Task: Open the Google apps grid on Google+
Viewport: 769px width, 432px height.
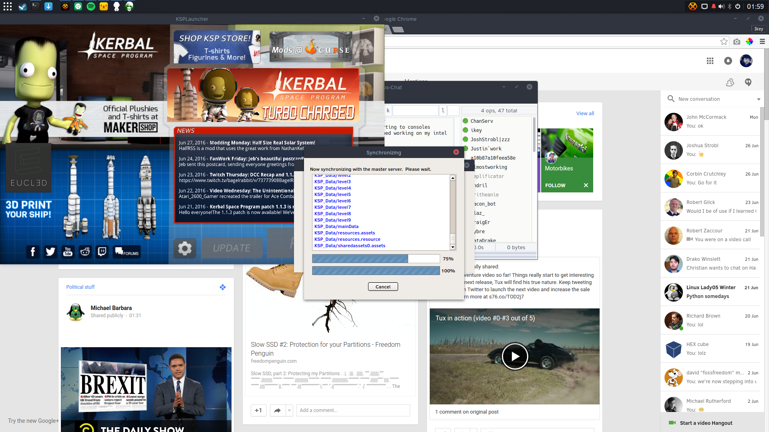Action: (710, 61)
